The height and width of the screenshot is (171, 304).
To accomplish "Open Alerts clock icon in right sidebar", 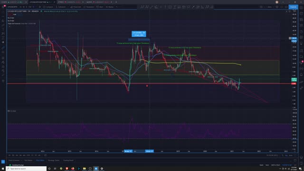I will 301,14.
